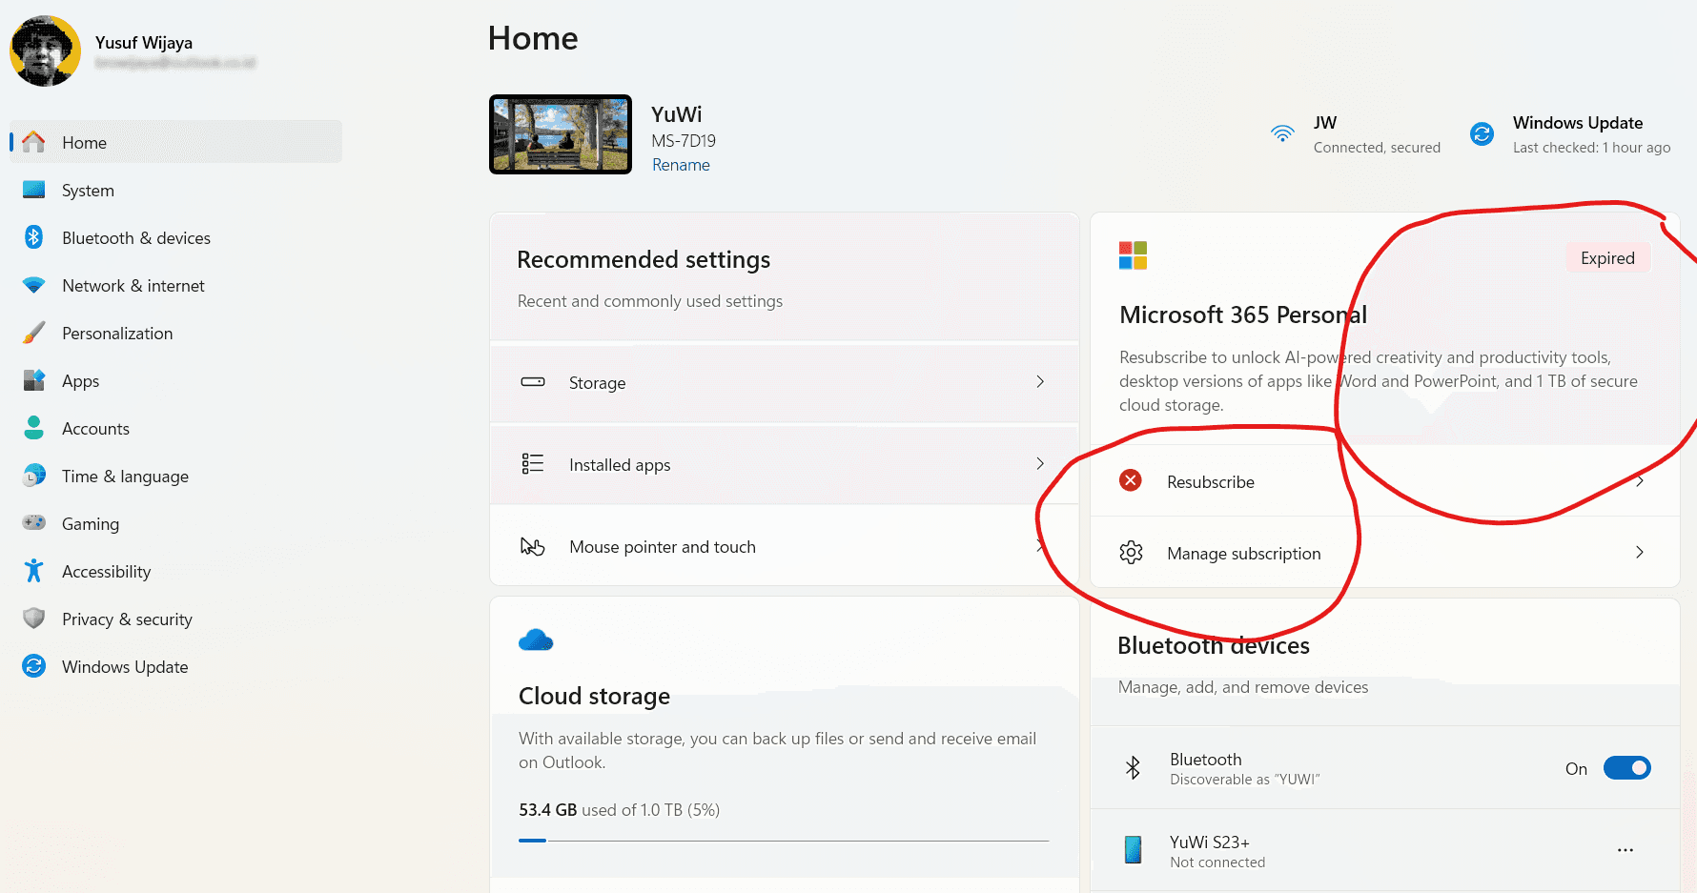This screenshot has width=1697, height=893.
Task: Click the 'Not connected' device status
Action: click(x=1217, y=863)
